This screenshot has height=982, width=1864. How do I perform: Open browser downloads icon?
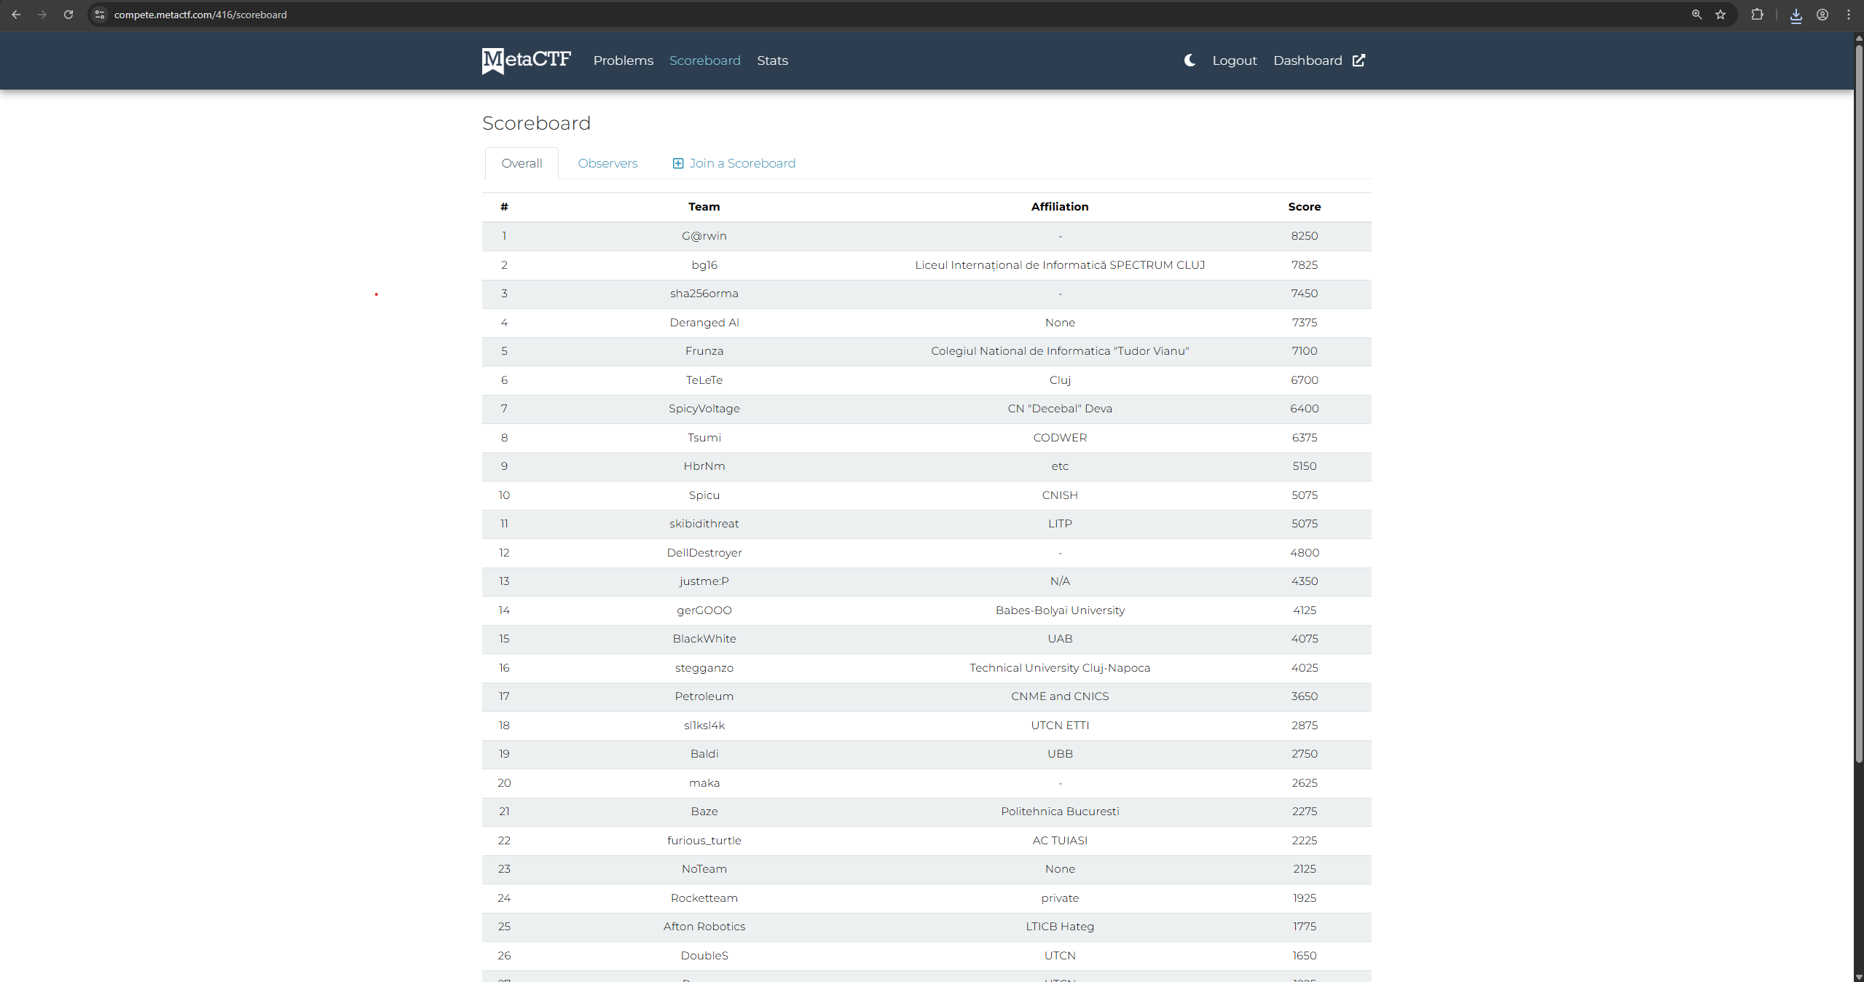click(1796, 15)
